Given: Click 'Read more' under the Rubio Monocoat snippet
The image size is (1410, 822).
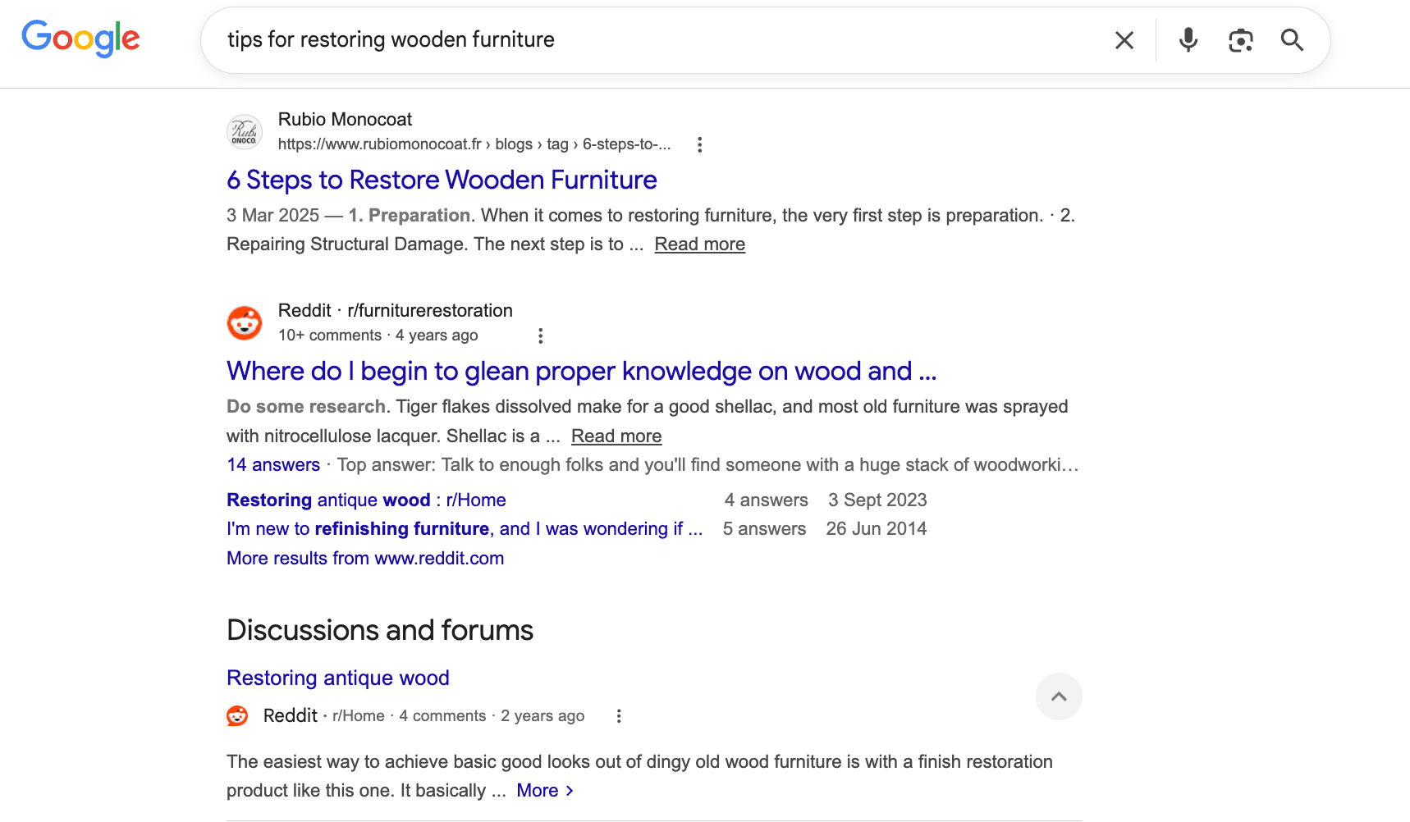Looking at the screenshot, I should [x=699, y=244].
